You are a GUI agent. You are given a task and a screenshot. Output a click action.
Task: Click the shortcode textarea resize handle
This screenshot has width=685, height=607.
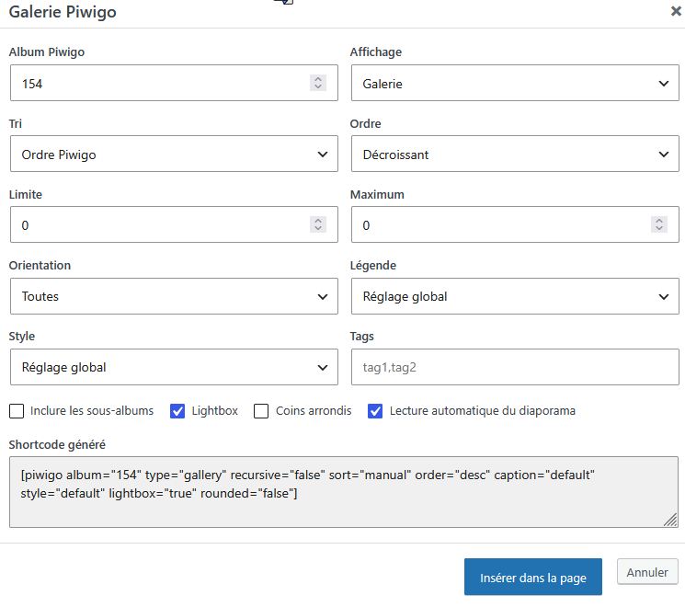click(670, 520)
